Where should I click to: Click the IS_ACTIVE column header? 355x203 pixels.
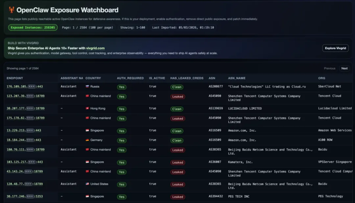tap(157, 78)
